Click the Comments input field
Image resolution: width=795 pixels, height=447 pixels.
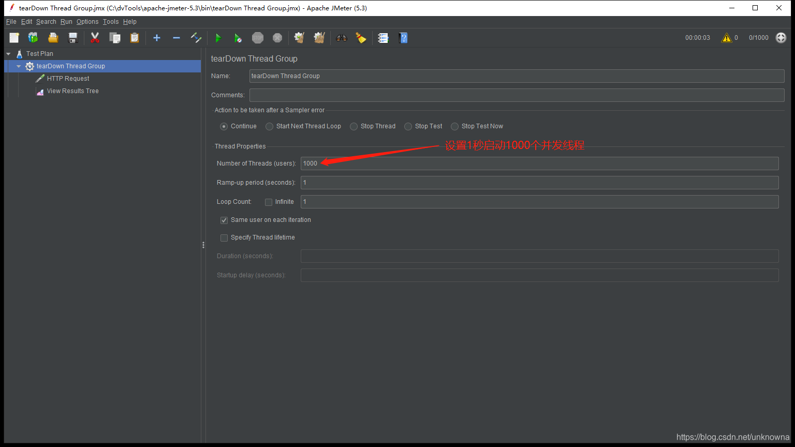tap(517, 95)
